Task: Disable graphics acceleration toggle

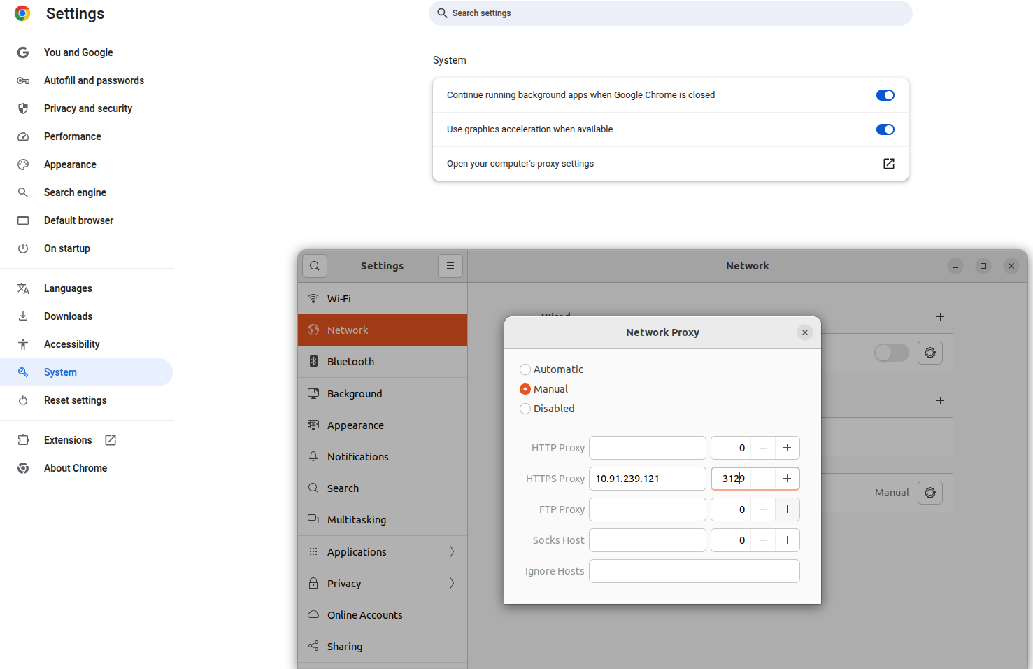Action: click(885, 129)
